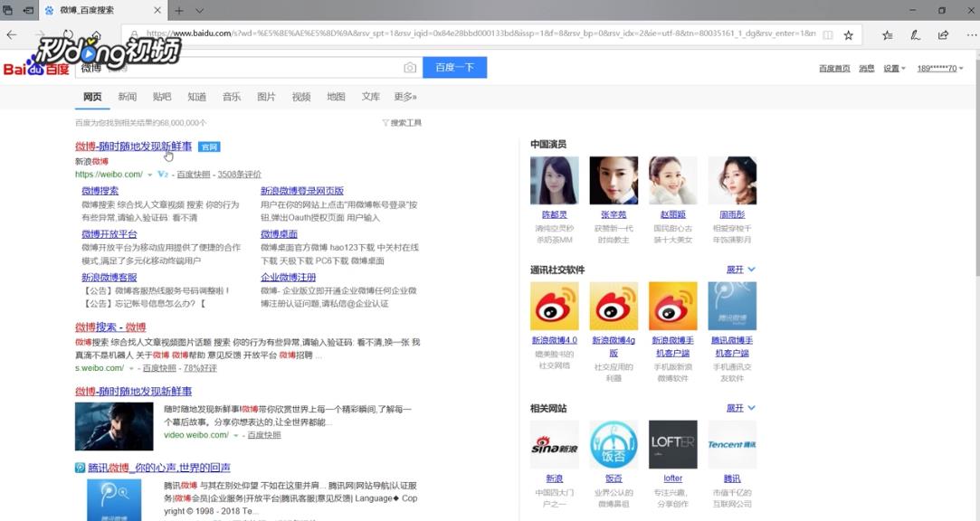Screen dimensions: 980x521
Task: Select the 网页 tab
Action: coord(92,97)
